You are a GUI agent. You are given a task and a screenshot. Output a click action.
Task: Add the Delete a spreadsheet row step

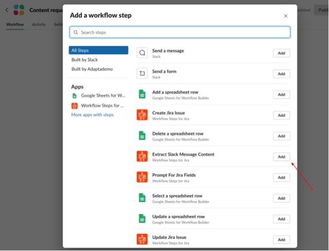tap(281, 136)
